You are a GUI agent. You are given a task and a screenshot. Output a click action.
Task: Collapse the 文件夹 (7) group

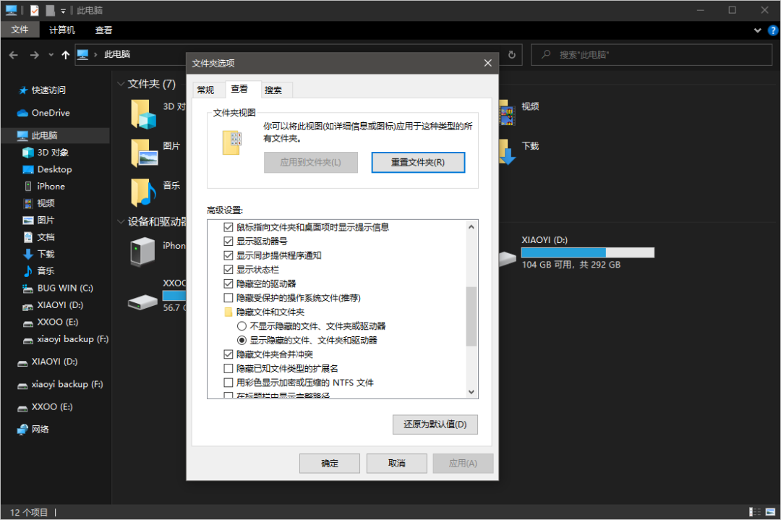click(120, 85)
